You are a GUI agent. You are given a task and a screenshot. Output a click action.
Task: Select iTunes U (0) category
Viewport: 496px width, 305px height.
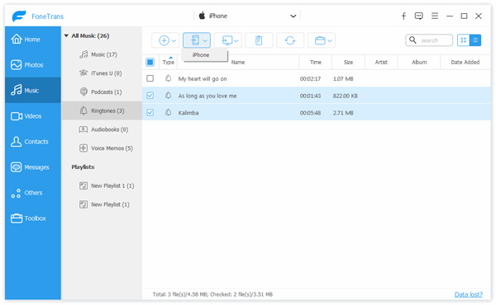102,73
